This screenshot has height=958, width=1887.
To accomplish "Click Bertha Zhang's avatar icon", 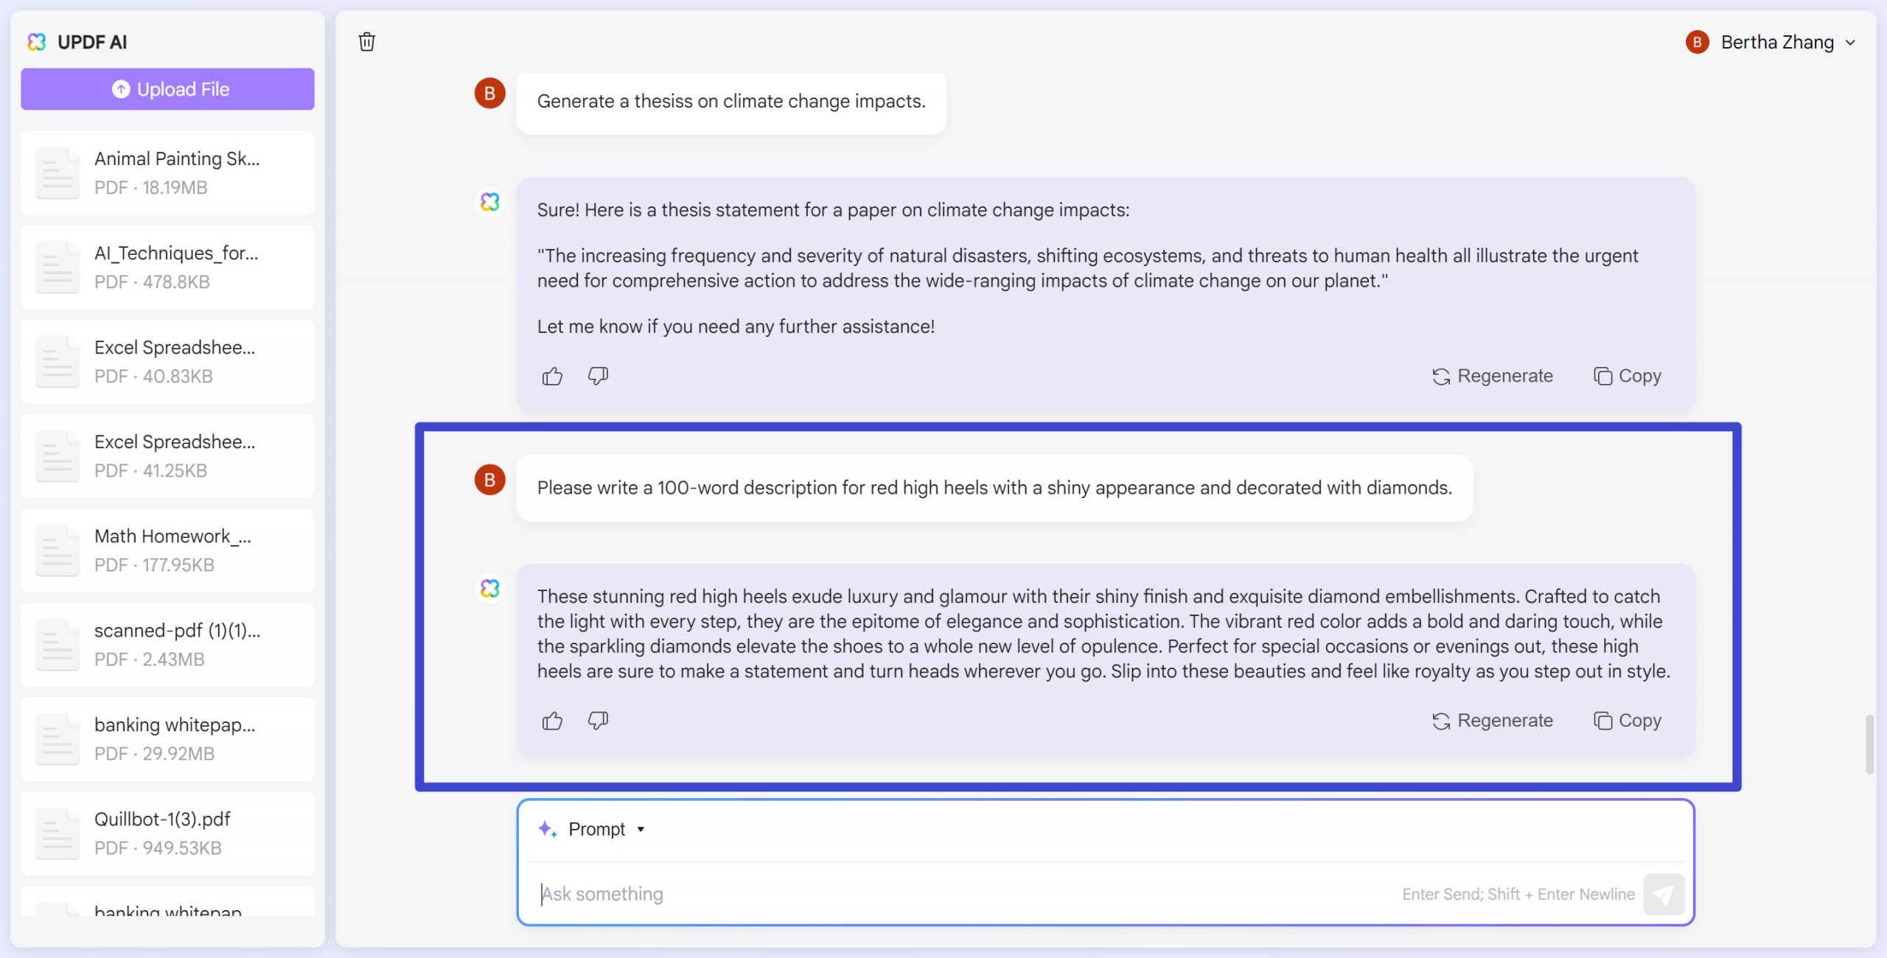I will click(x=1697, y=42).
